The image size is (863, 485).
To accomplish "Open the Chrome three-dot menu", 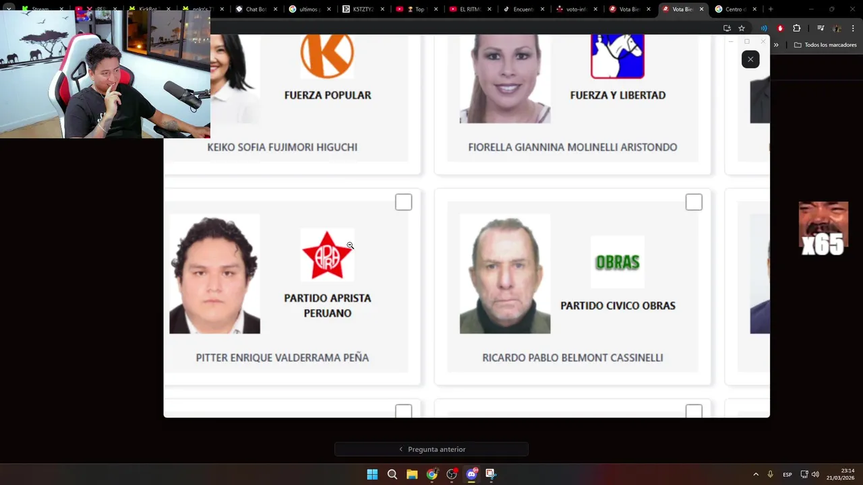I will tap(853, 28).
